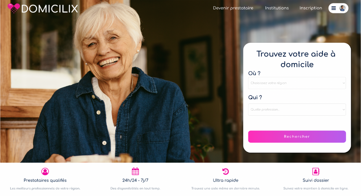Go to the Institutions page
The width and height of the screenshot is (361, 196).
277,8
